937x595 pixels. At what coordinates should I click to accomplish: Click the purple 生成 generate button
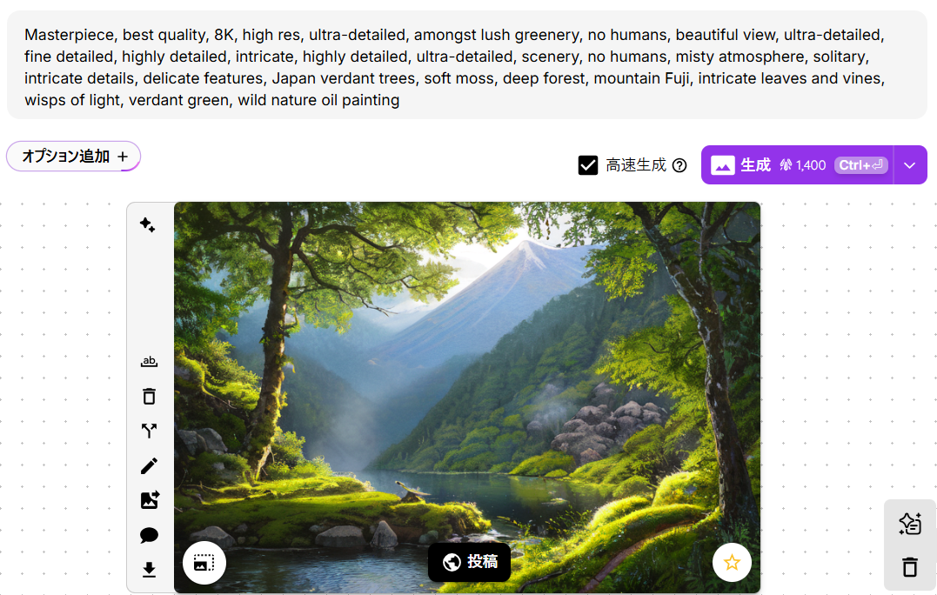coord(797,165)
